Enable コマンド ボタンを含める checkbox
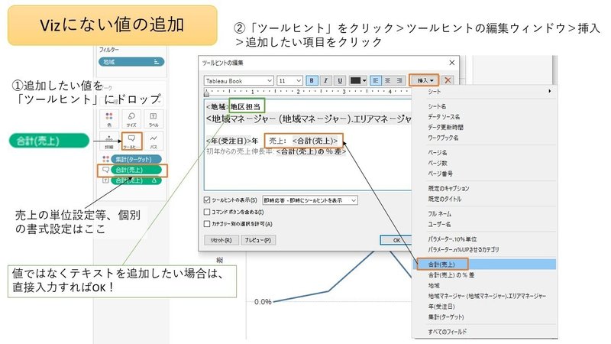The width and height of the screenshot is (611, 344). point(207,212)
